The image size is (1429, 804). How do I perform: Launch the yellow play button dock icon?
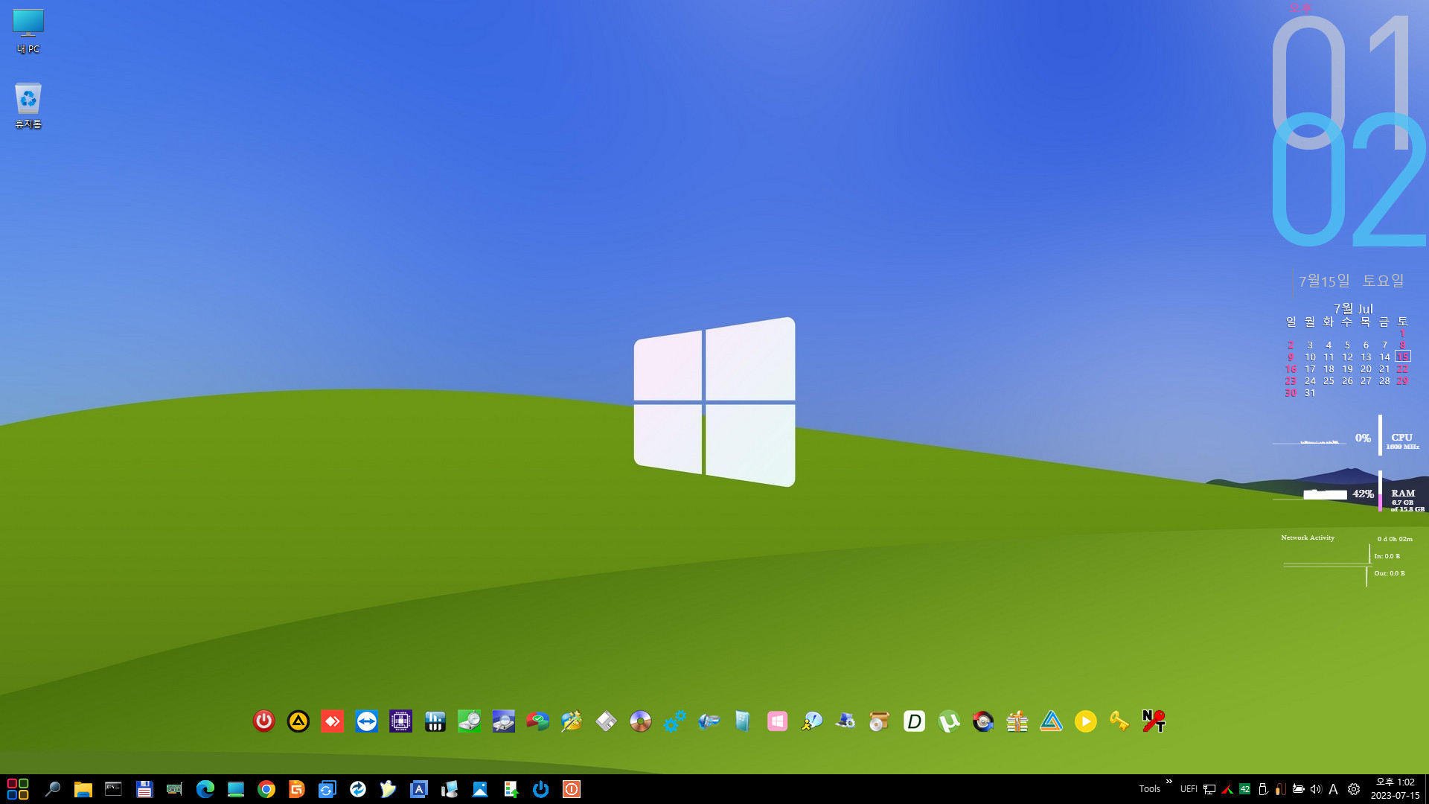(x=1086, y=721)
